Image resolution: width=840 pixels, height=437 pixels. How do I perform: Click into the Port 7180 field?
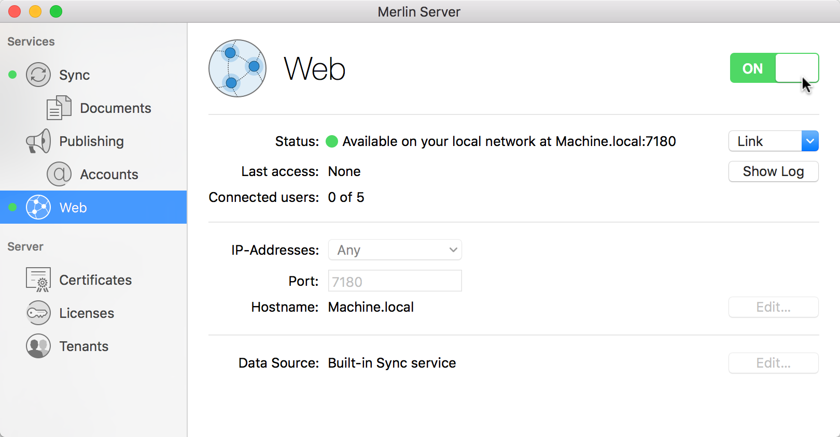click(395, 281)
